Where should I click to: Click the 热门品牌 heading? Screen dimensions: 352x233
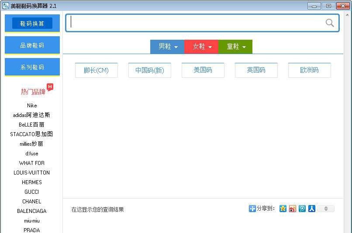pos(33,92)
